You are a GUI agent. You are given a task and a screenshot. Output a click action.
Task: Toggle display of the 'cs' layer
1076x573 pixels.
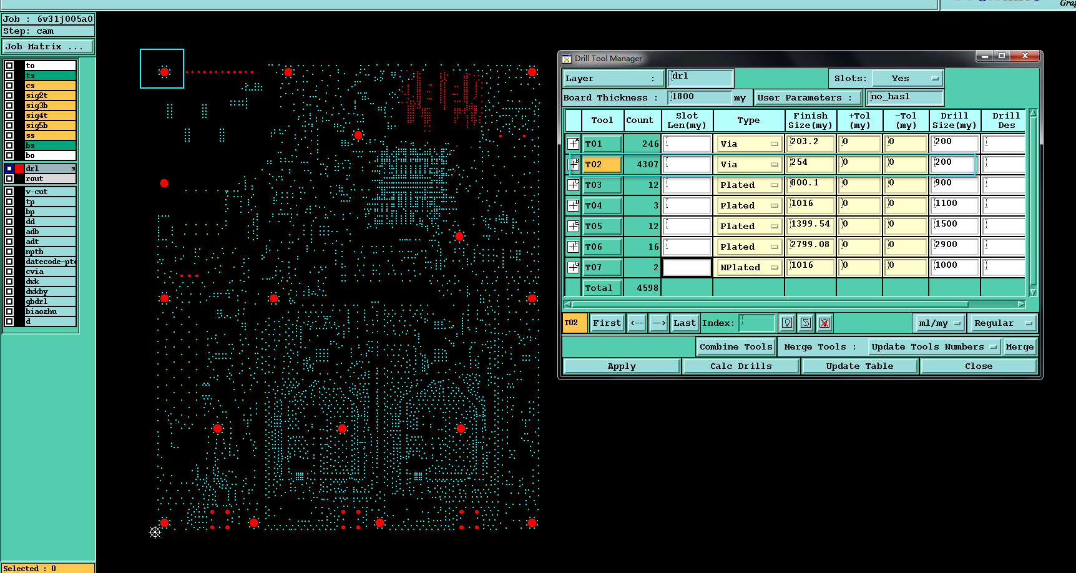click(x=9, y=86)
